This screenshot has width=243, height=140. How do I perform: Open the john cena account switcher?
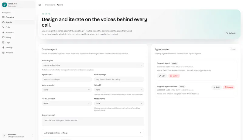click(18, 135)
